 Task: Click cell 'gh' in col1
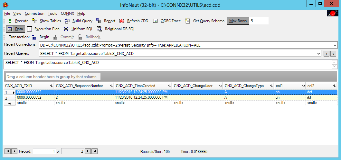290,97
